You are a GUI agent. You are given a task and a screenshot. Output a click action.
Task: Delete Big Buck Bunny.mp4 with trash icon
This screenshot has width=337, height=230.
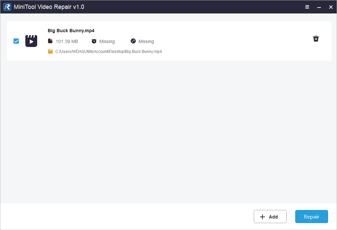click(316, 39)
